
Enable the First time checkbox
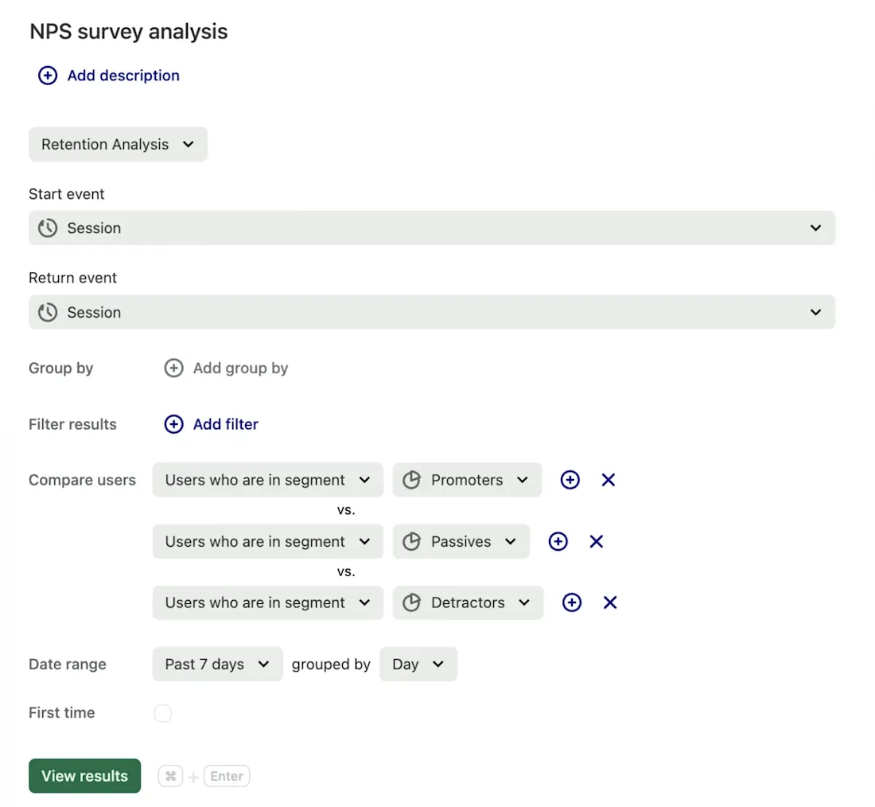163,713
